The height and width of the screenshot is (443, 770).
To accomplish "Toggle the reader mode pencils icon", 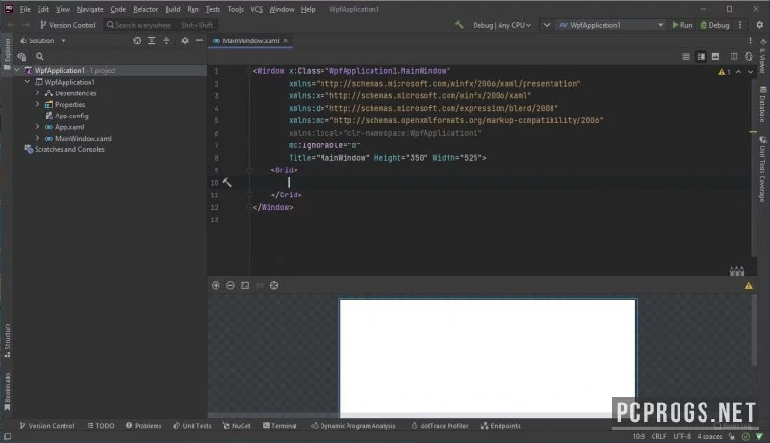I will point(736,271).
